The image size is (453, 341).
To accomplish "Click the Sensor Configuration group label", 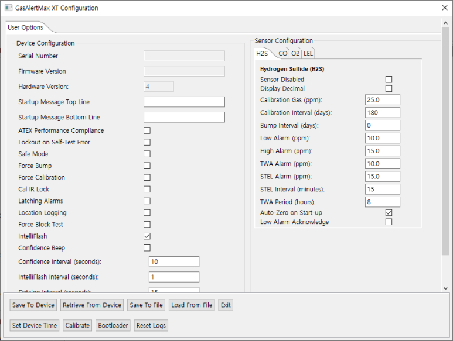I will [x=284, y=40].
